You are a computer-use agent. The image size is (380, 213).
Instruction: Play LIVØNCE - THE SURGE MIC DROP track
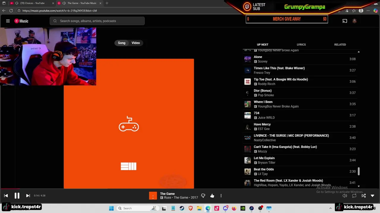pyautogui.click(x=300, y=138)
